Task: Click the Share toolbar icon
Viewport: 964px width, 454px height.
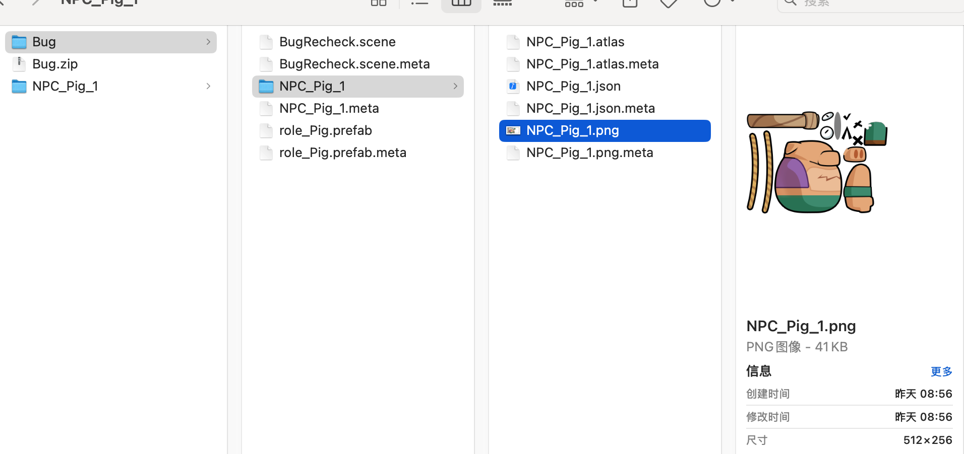Action: point(630,3)
